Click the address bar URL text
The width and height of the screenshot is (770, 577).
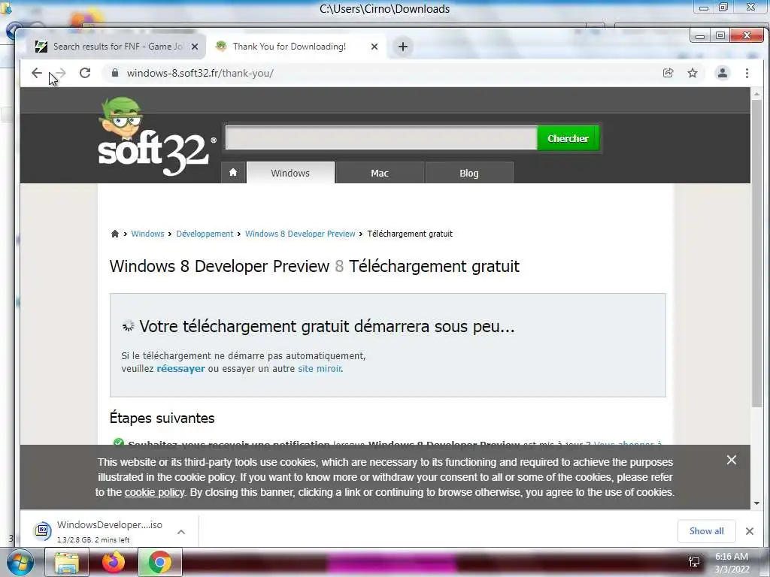point(200,73)
